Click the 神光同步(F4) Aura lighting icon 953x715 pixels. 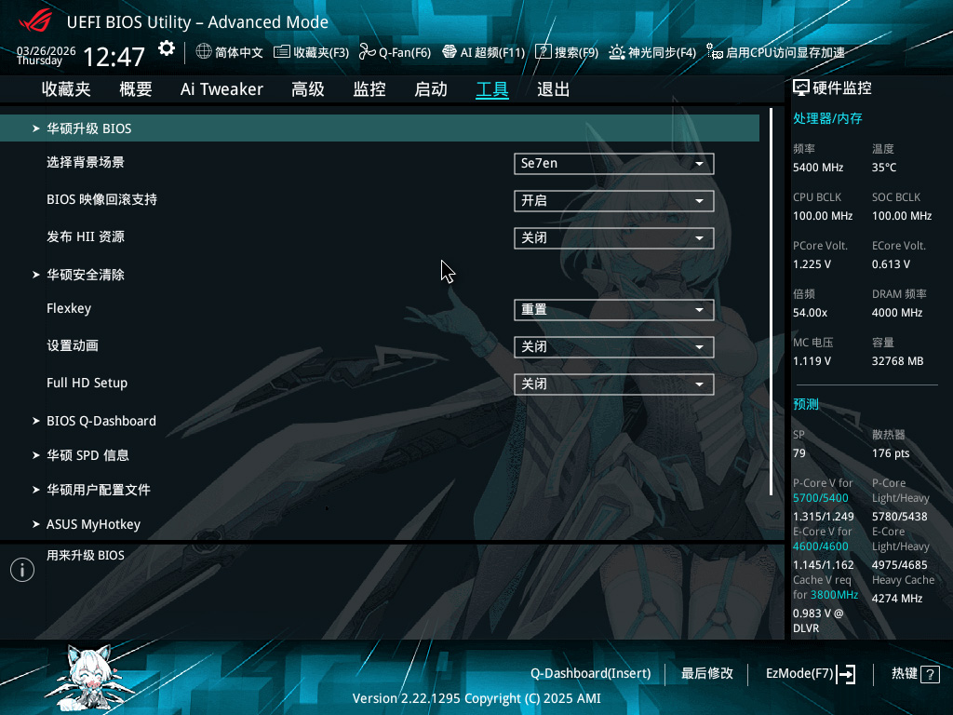click(616, 52)
